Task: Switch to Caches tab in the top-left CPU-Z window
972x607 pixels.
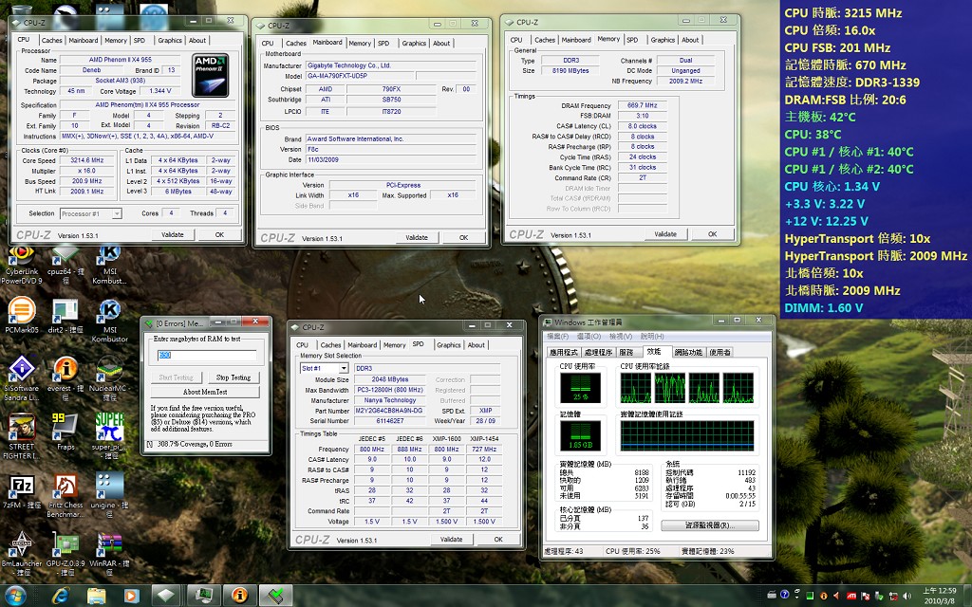Action: click(x=51, y=40)
